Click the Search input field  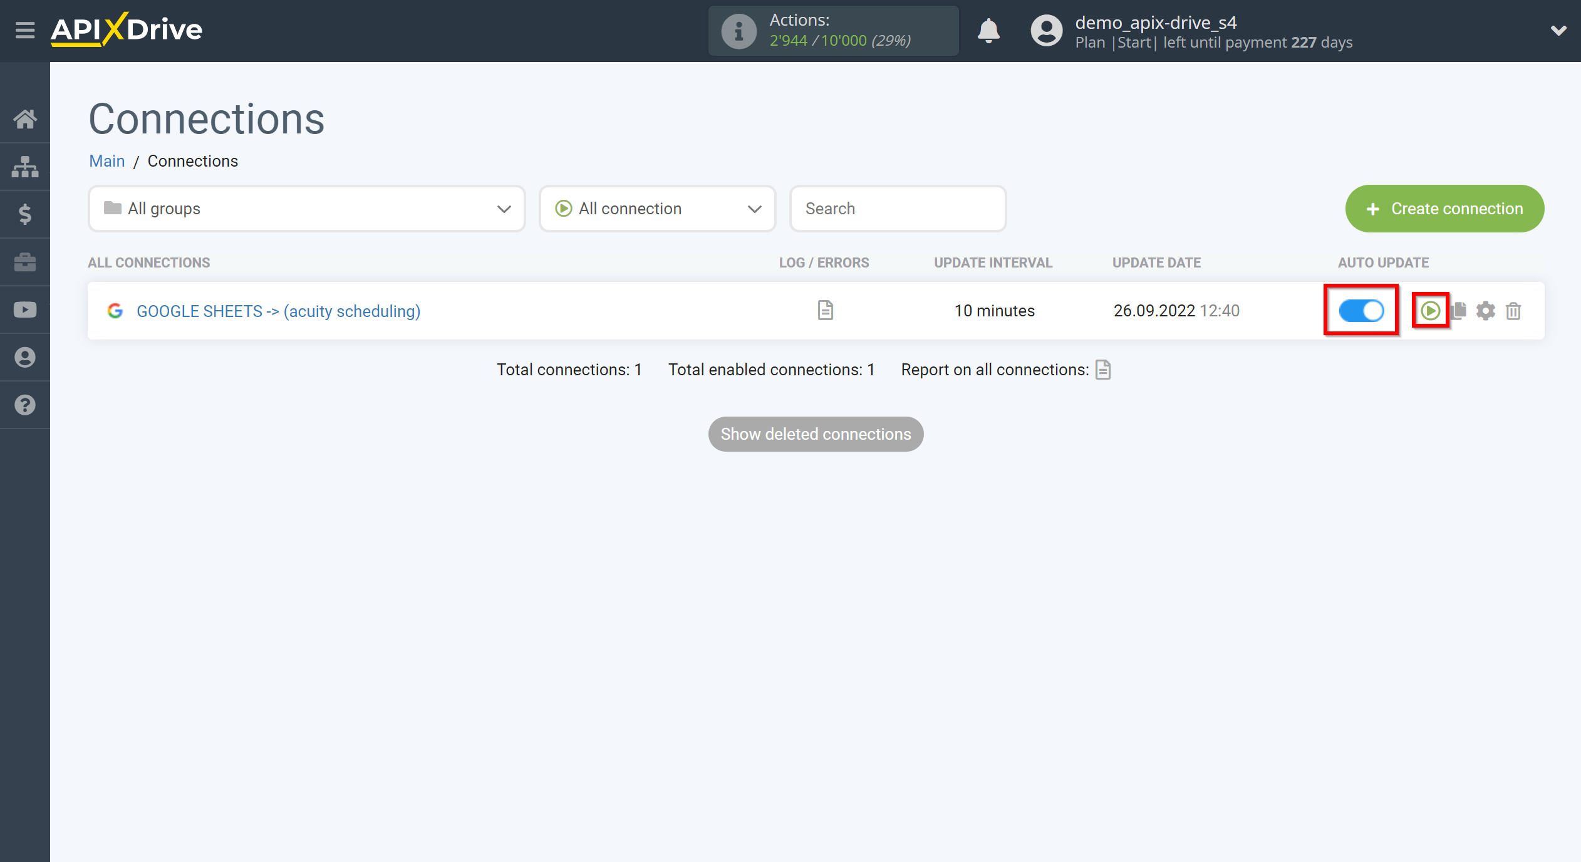[896, 208]
